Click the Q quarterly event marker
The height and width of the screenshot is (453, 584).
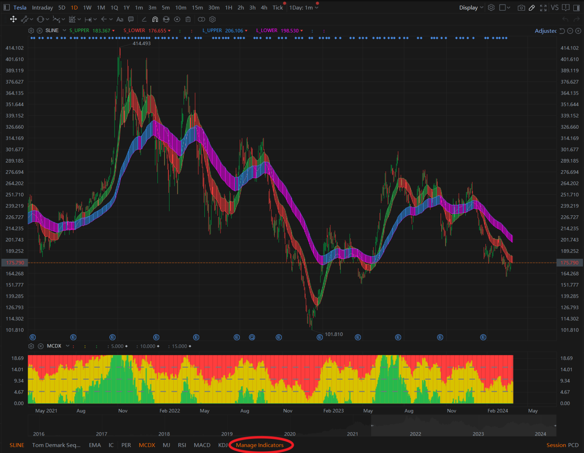pos(252,337)
